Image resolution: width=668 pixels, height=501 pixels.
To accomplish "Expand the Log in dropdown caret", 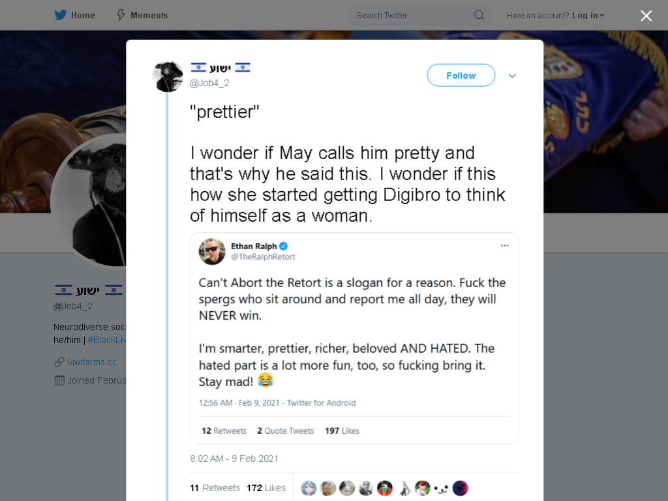I will 602,16.
